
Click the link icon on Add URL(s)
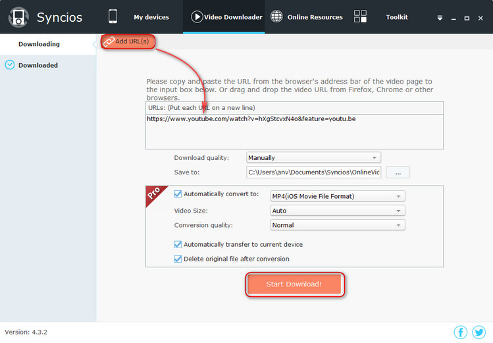(x=109, y=41)
